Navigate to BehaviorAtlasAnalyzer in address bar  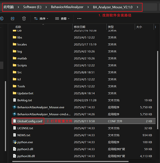(x=67, y=7)
